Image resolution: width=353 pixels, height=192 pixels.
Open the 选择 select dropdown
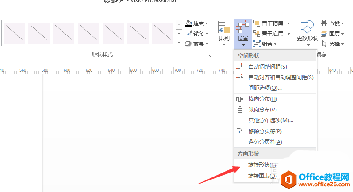click(333, 44)
